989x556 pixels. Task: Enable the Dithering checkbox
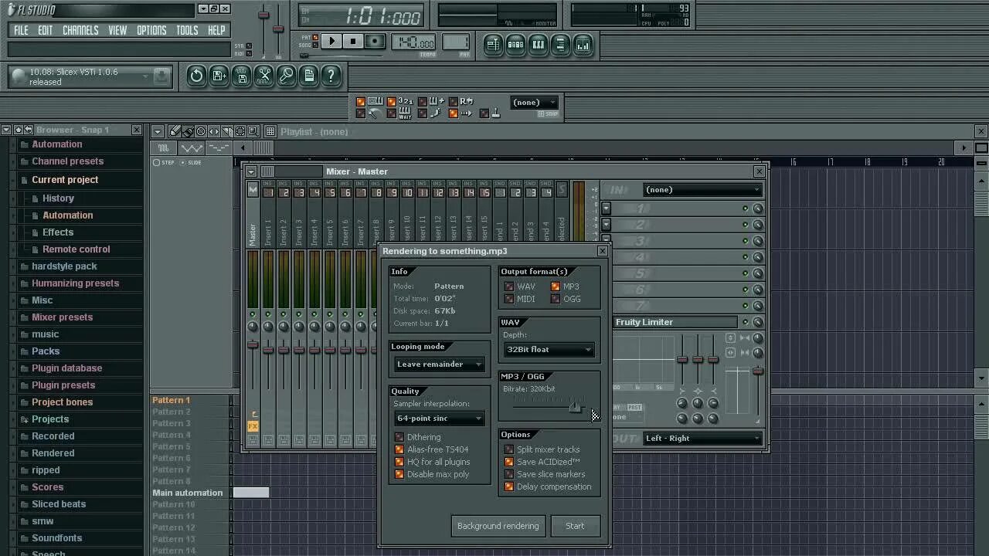tap(399, 437)
